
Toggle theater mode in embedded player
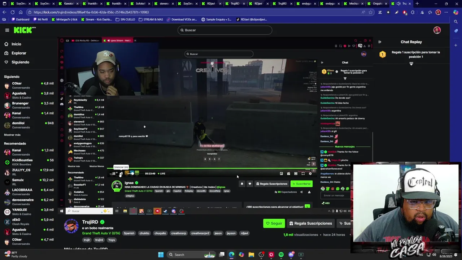(x=296, y=174)
